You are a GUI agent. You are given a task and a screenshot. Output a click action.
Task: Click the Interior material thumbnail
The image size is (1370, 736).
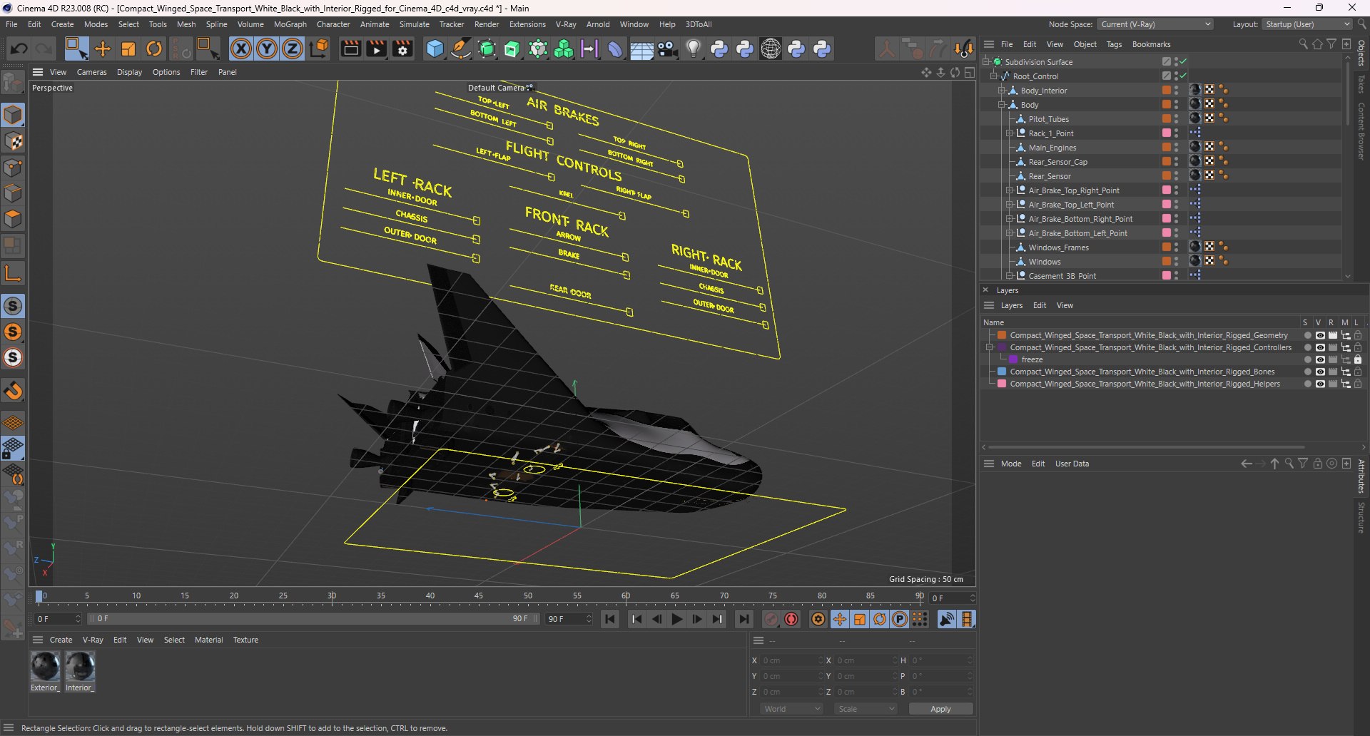click(x=80, y=667)
